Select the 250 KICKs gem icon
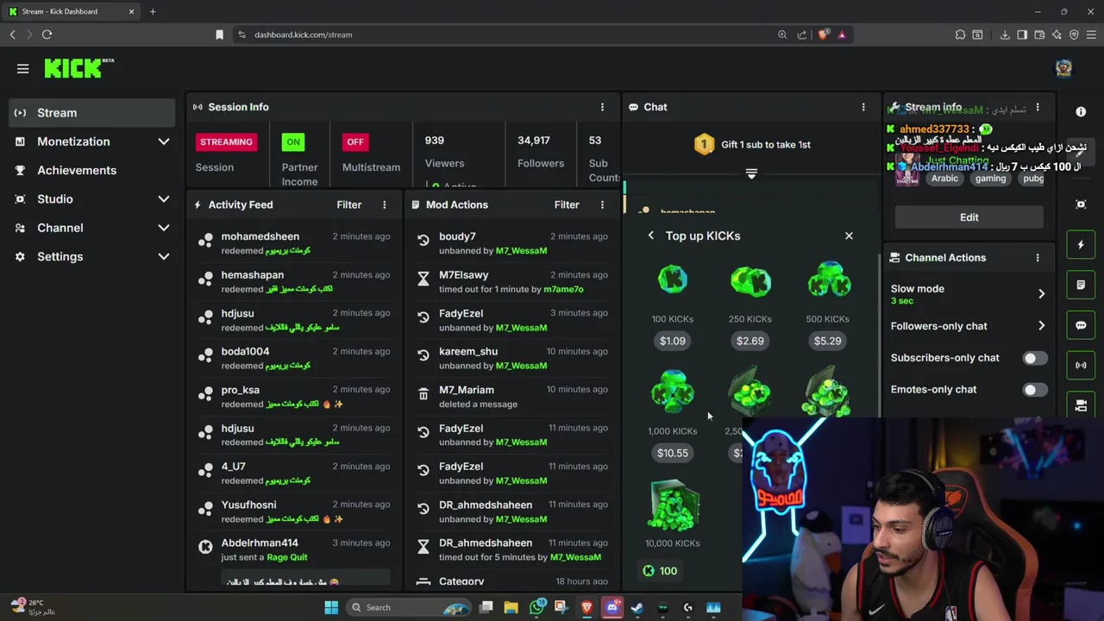Image resolution: width=1104 pixels, height=621 pixels. click(x=750, y=281)
